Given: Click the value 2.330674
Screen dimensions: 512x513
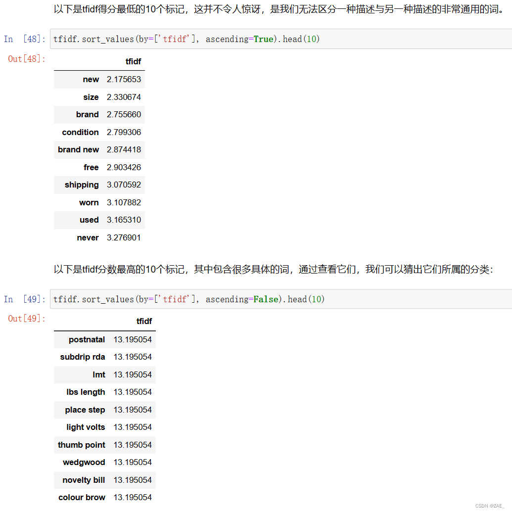Looking at the screenshot, I should point(124,97).
